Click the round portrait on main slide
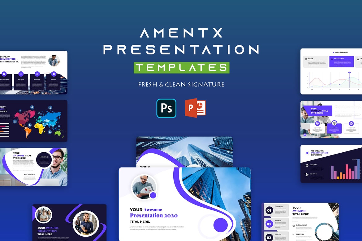 [144, 187]
